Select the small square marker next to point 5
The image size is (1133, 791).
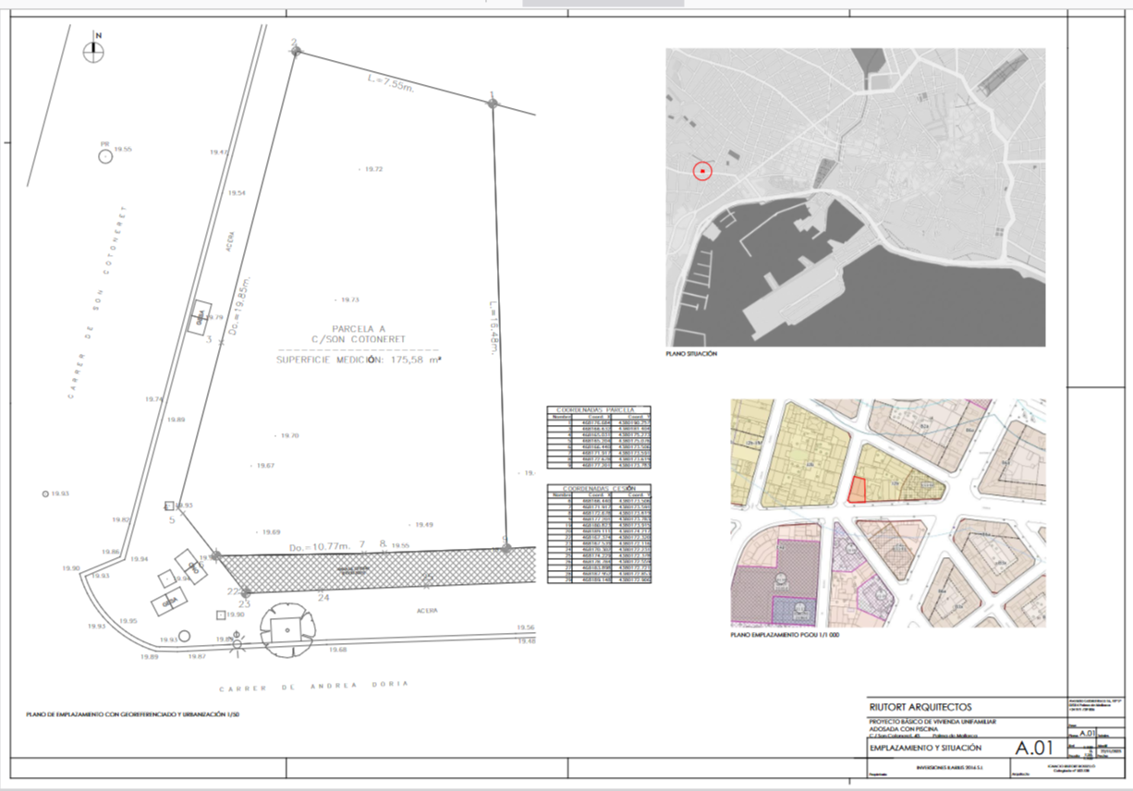click(x=169, y=505)
